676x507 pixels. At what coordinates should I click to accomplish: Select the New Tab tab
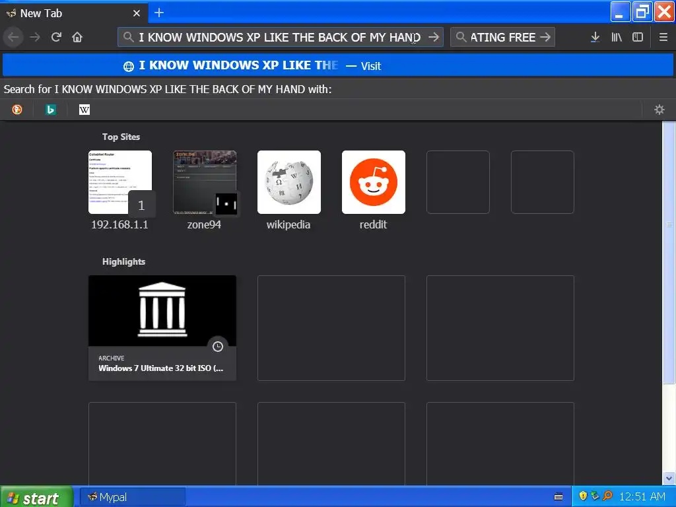(x=74, y=13)
